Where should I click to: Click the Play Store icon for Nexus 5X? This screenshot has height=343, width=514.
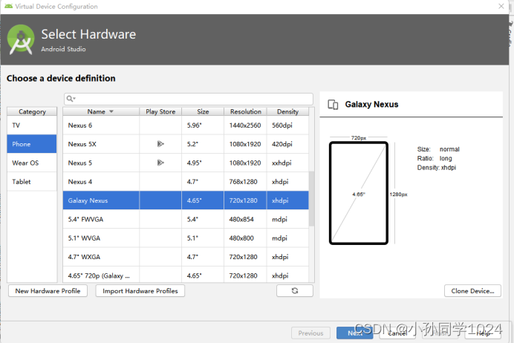[x=160, y=144]
